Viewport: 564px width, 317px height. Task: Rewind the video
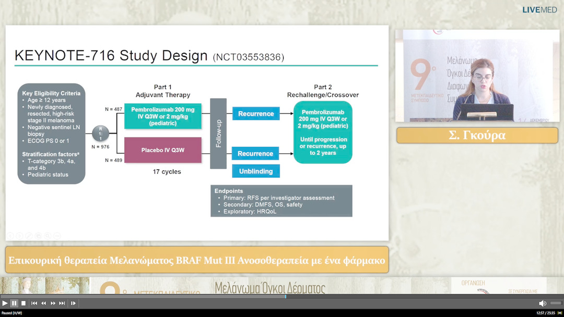click(44, 303)
